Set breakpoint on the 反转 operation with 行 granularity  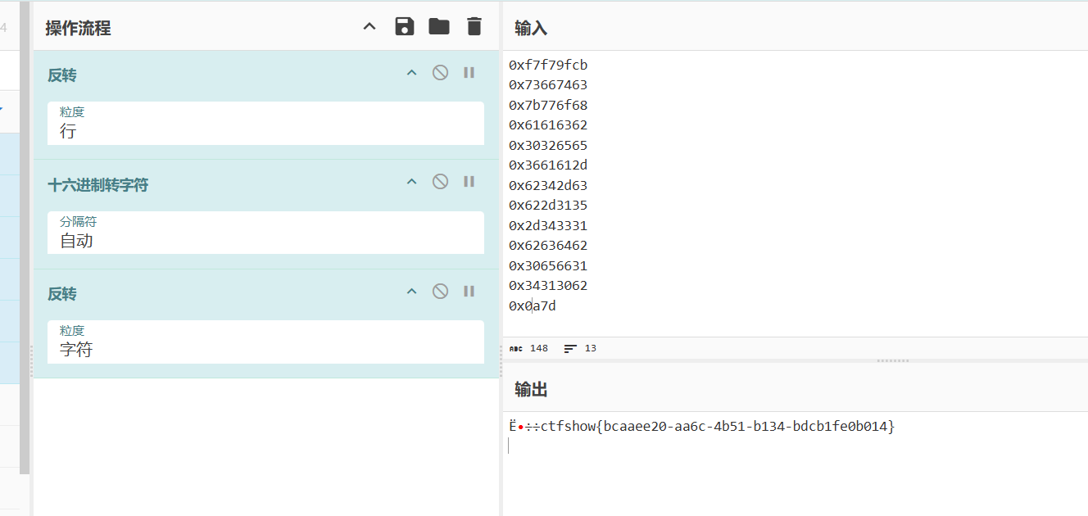[x=469, y=73]
